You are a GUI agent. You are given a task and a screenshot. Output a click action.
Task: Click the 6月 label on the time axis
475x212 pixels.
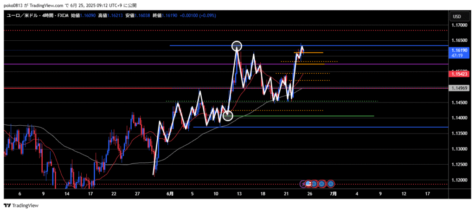170,193
